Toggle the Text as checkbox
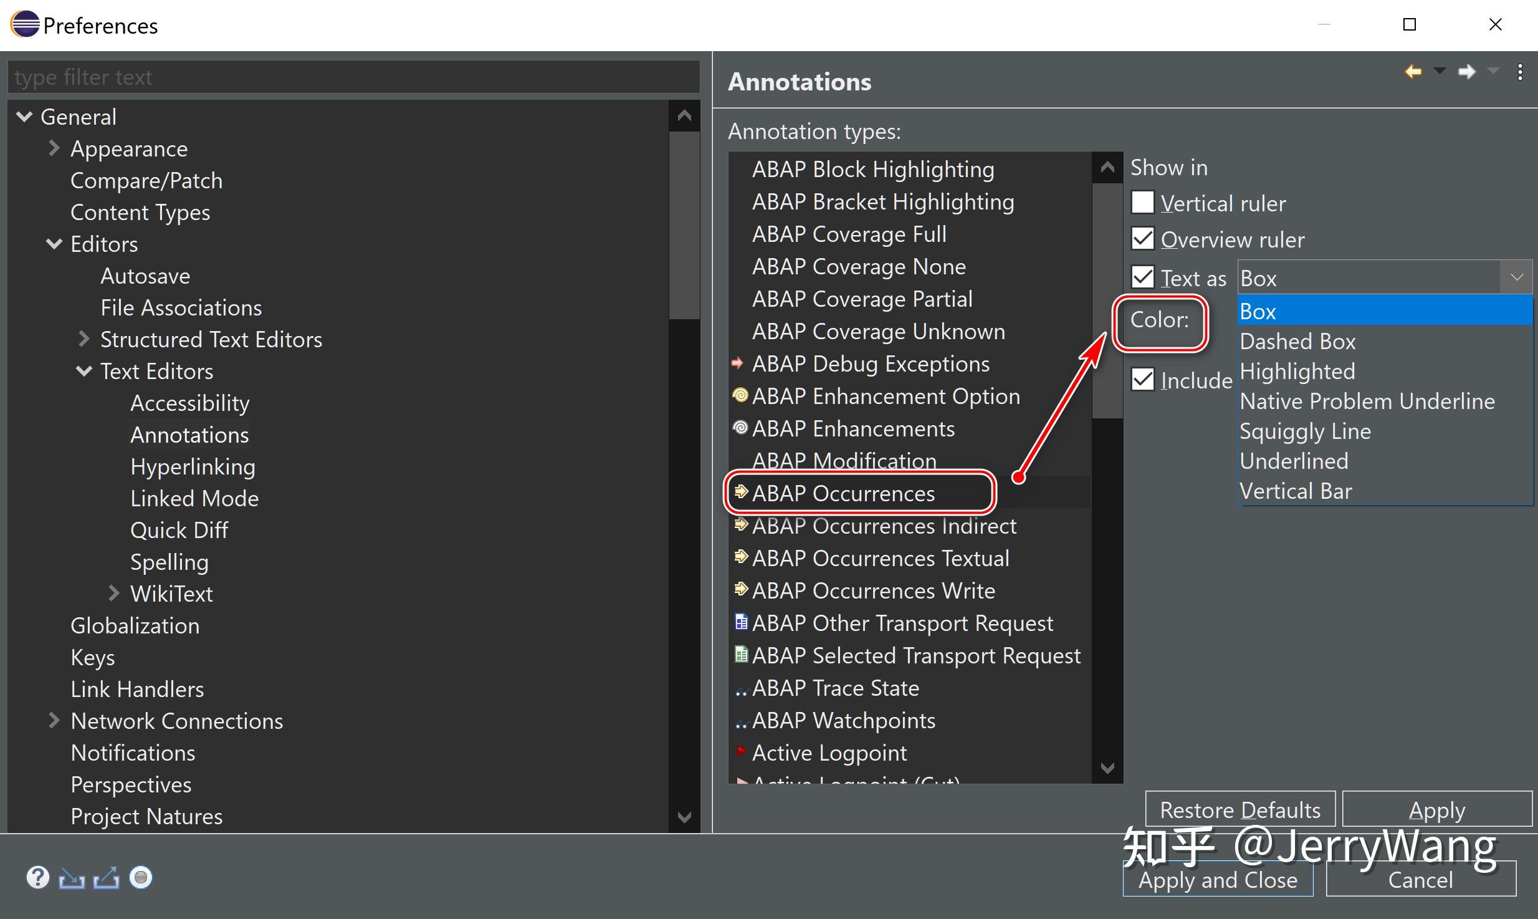1538x919 pixels. pos(1142,277)
